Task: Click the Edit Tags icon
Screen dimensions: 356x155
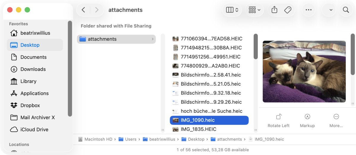Action: (x=287, y=10)
